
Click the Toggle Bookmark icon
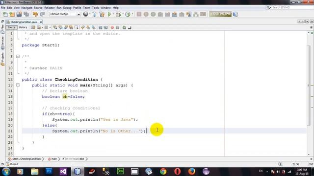(94, 27)
